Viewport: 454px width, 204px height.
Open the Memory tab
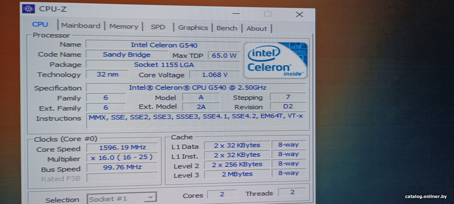point(123,27)
